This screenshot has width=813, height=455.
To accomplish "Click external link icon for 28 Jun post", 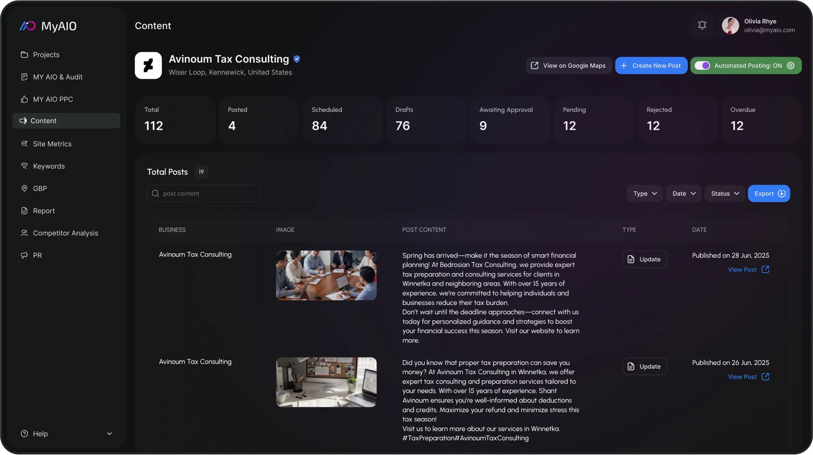I will (x=765, y=270).
